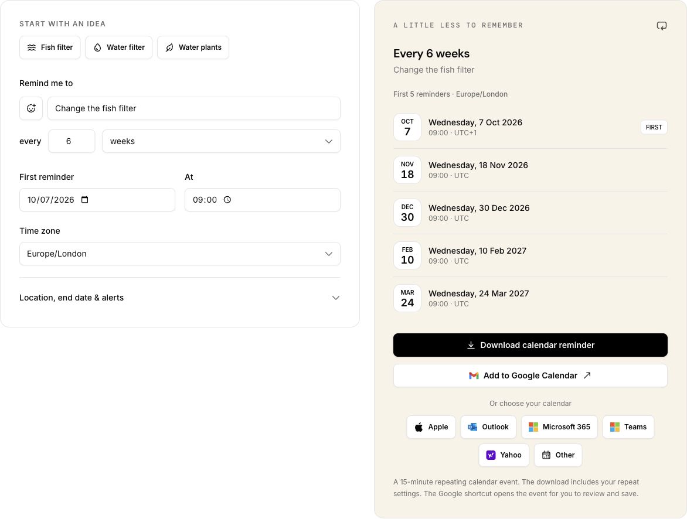The height and width of the screenshot is (519, 687).
Task: Choose Microsoft 365 calendar
Action: click(559, 427)
